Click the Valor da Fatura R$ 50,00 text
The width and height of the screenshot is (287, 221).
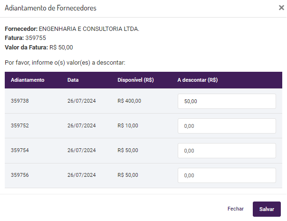pyautogui.click(x=39, y=47)
